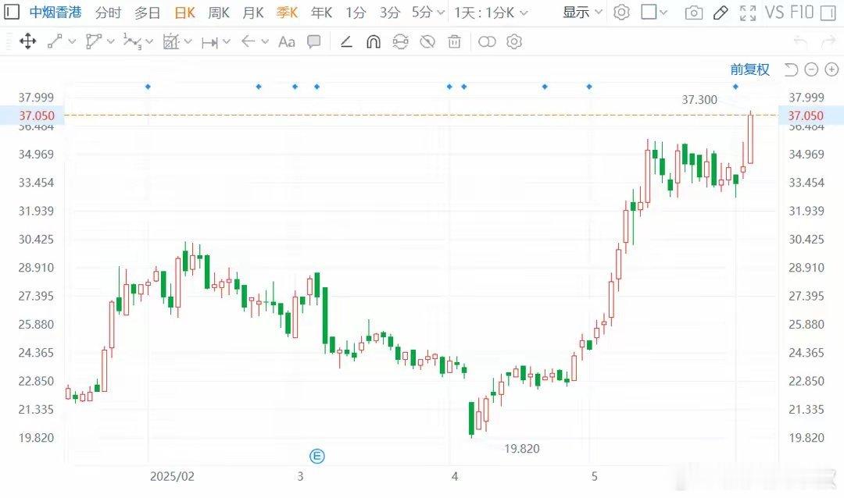The width and height of the screenshot is (844, 498).
Task: Click the overlapping circles icon
Action: 487,41
